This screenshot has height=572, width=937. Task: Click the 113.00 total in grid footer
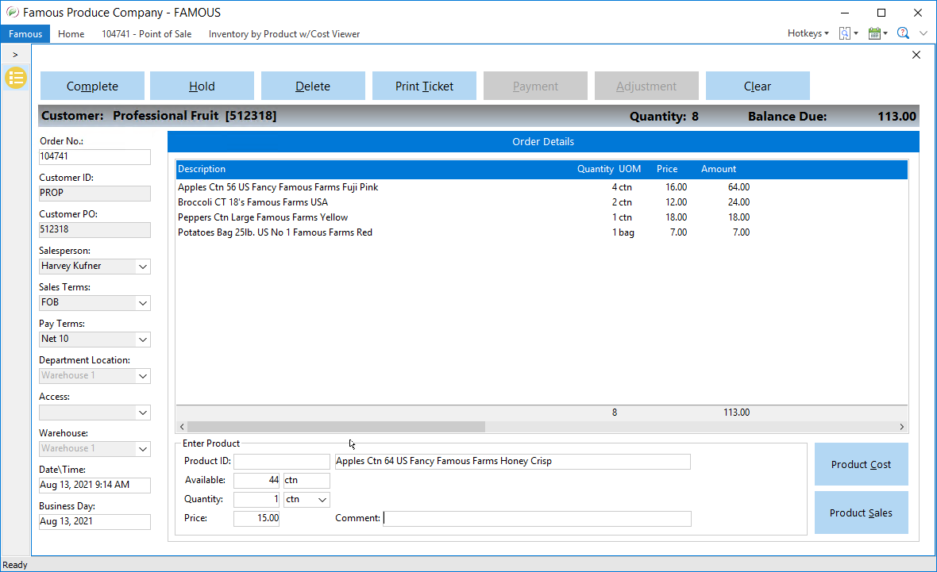(736, 413)
